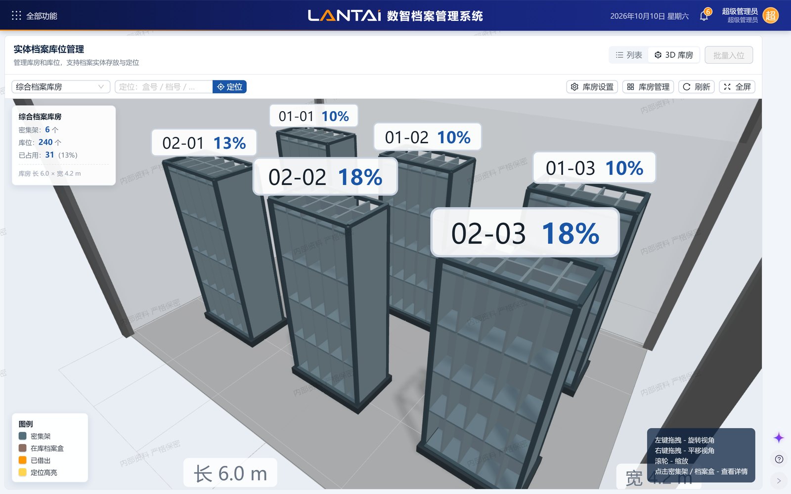This screenshot has height=494, width=791.
Task: Focus the 定位 box number search field
Action: coord(164,87)
